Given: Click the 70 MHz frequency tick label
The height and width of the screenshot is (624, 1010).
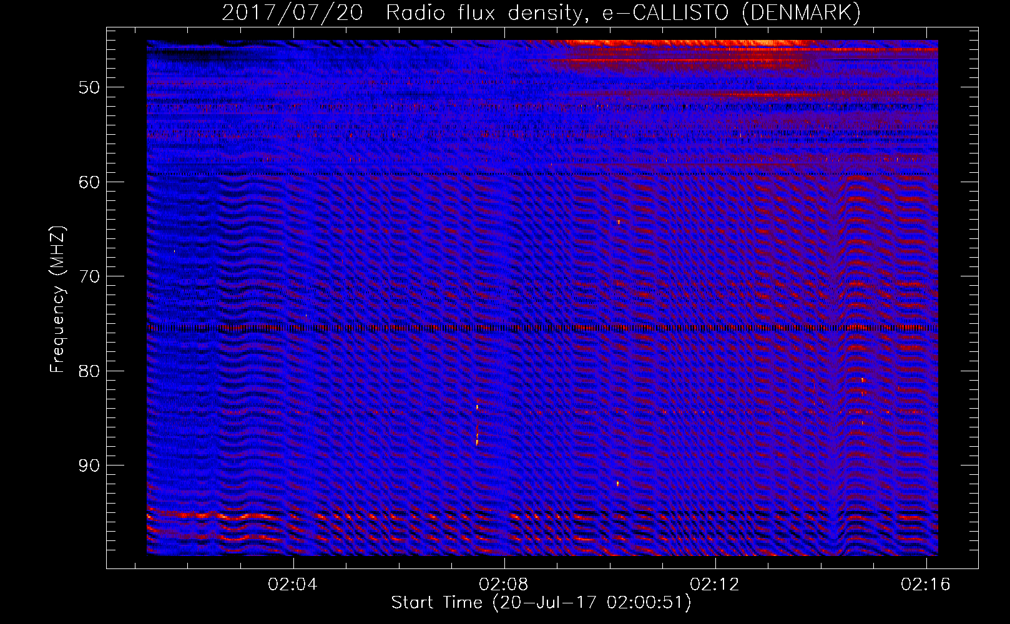Looking at the screenshot, I should [89, 276].
